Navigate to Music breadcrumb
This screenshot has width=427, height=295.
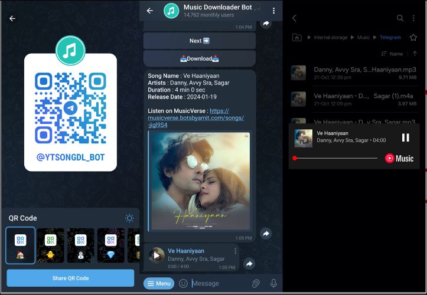(364, 37)
